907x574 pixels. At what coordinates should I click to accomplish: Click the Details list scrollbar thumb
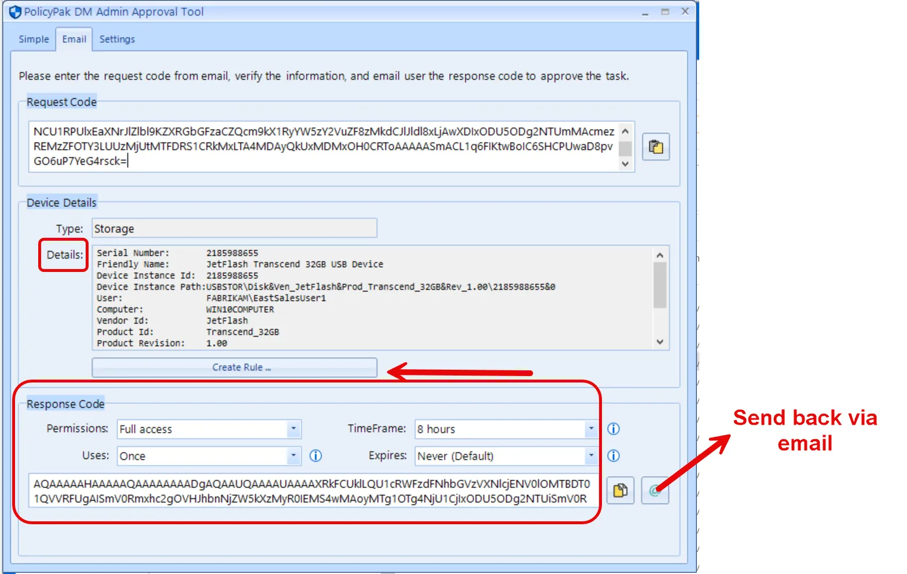point(660,285)
